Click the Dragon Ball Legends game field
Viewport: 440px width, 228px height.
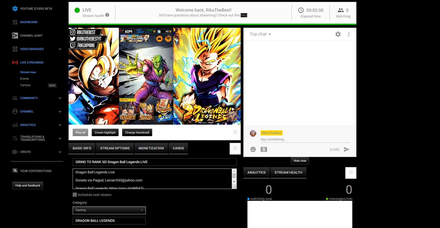109,221
